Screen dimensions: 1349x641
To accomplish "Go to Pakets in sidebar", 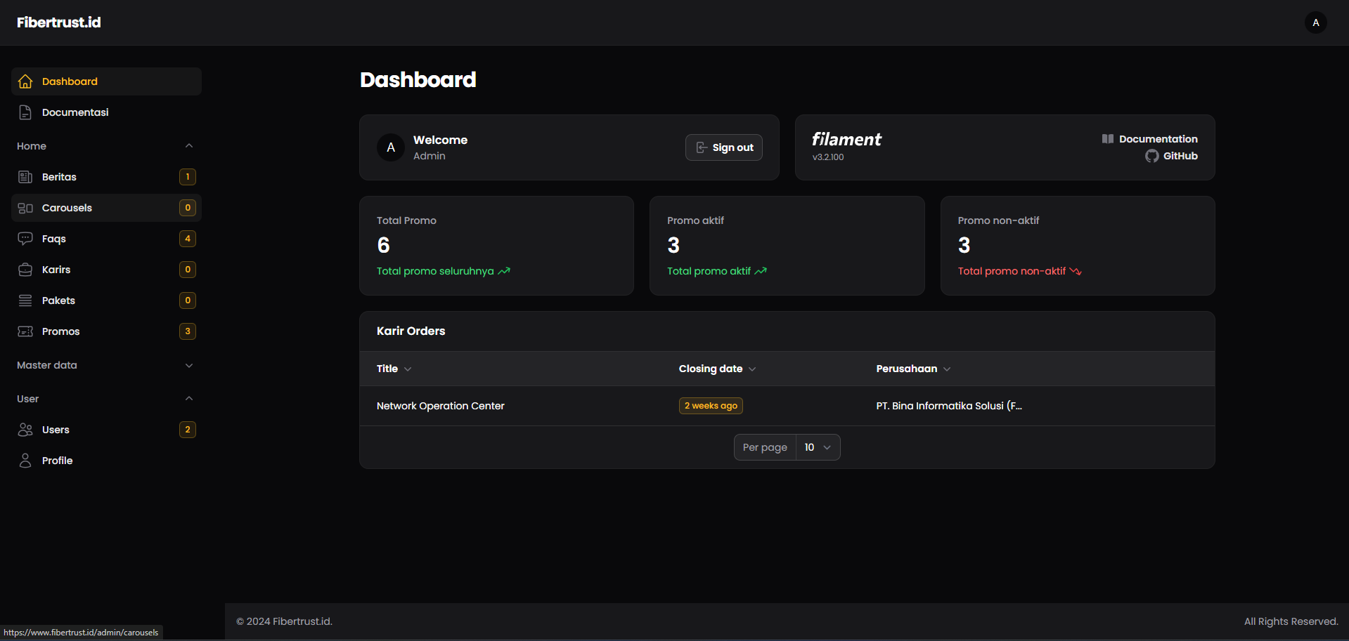I will point(106,300).
